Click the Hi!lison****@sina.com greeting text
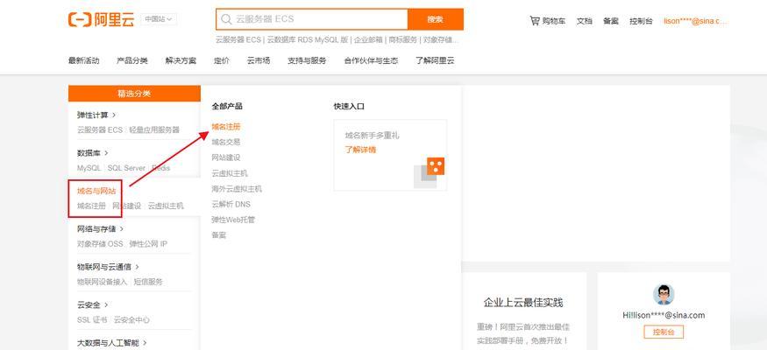This screenshot has height=350, width=767. (x=664, y=315)
